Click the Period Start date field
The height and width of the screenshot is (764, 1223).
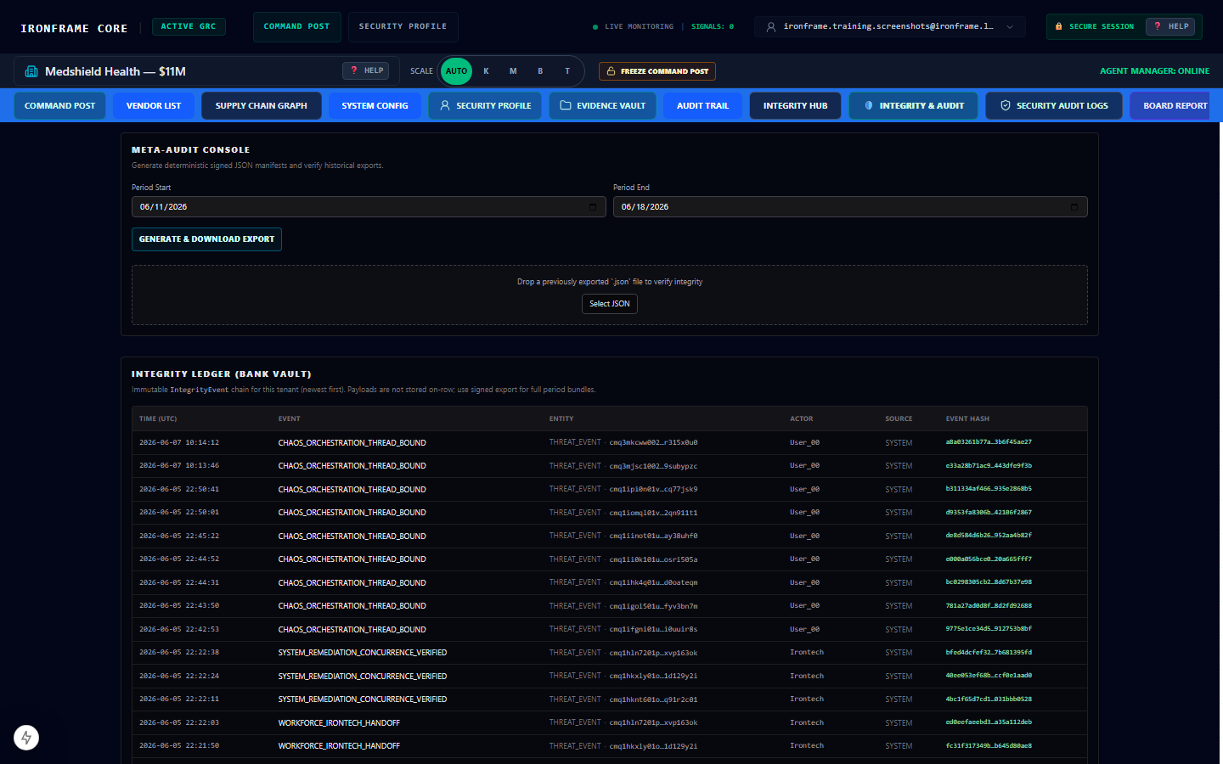369,207
